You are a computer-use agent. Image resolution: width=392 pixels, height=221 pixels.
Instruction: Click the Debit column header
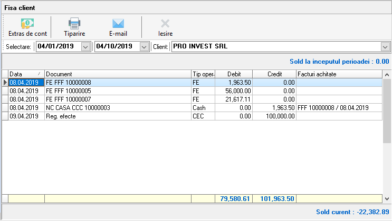coord(234,74)
